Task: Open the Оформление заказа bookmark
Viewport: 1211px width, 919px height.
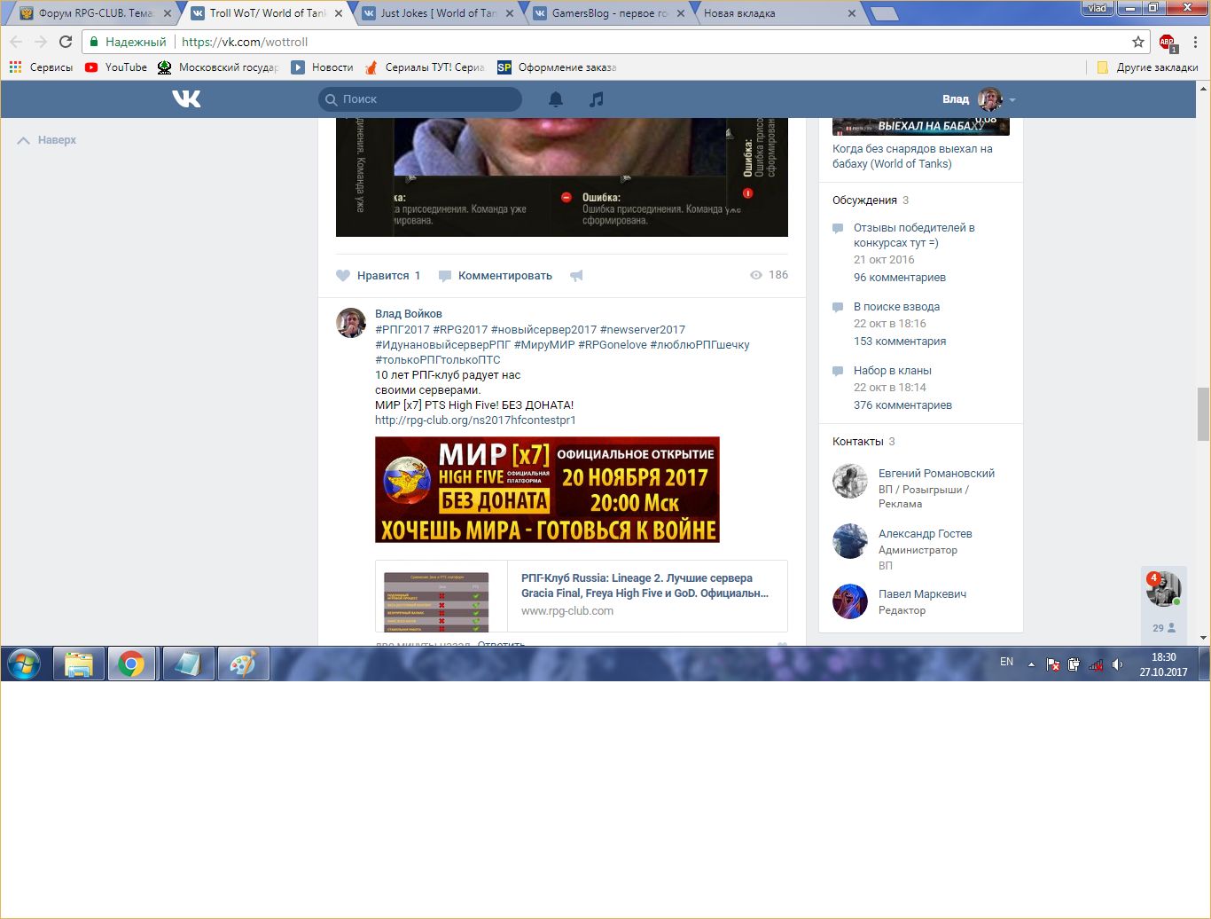Action: pos(557,67)
